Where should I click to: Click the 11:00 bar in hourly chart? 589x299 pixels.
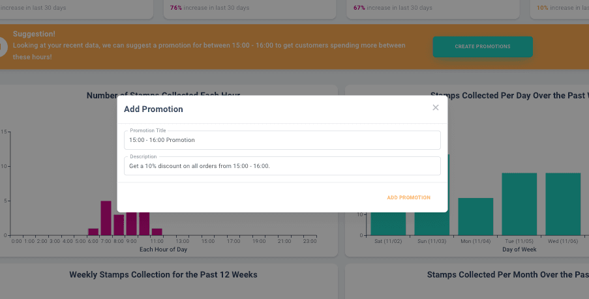157,232
